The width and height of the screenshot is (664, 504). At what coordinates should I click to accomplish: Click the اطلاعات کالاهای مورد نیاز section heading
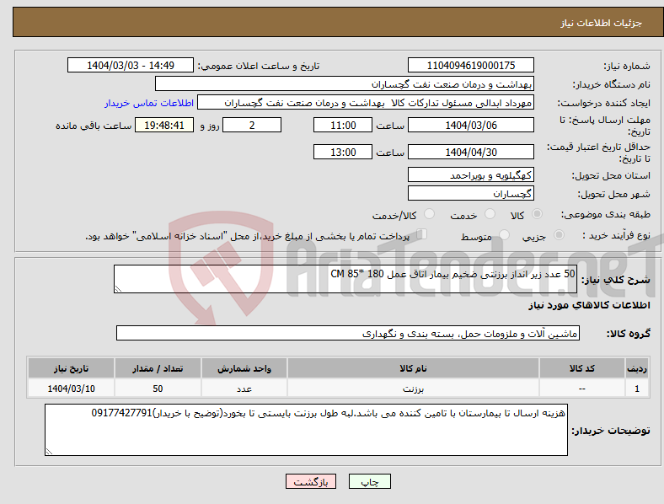point(589,305)
